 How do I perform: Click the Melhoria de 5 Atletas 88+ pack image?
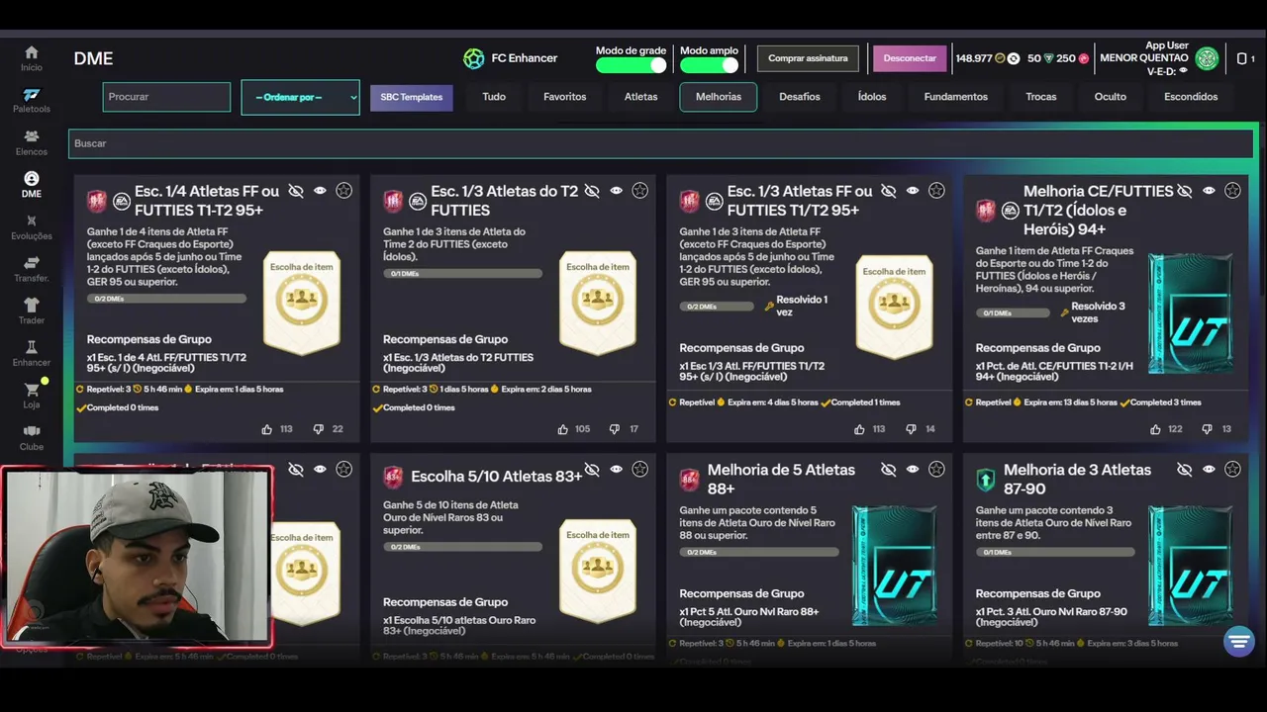coord(894,566)
